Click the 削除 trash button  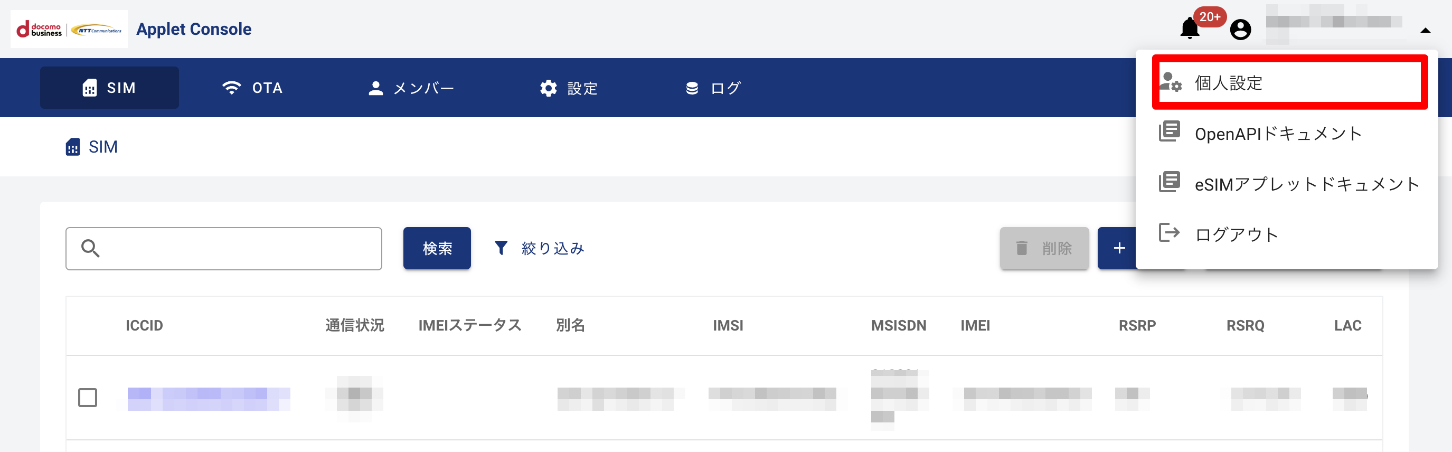pyautogui.click(x=1044, y=249)
